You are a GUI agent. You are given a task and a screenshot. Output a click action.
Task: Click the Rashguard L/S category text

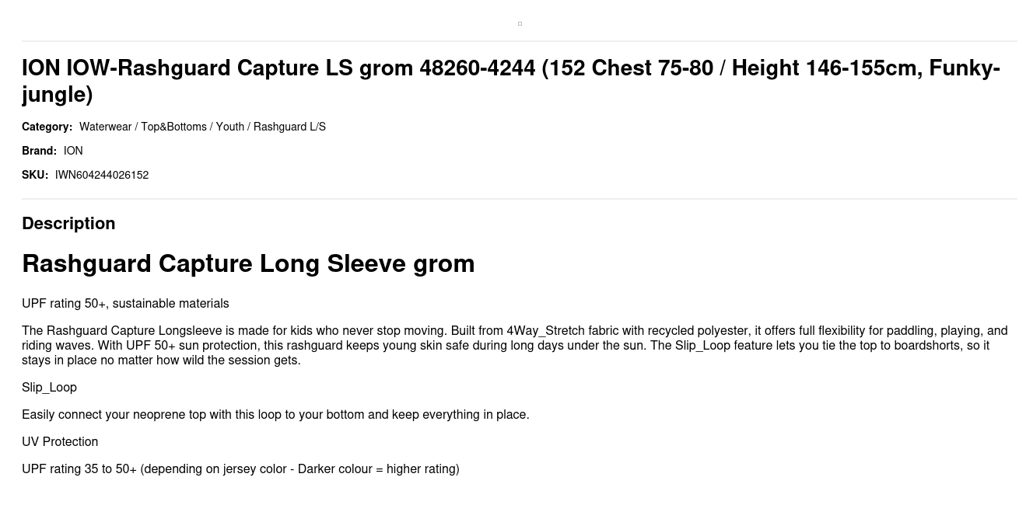pos(289,127)
